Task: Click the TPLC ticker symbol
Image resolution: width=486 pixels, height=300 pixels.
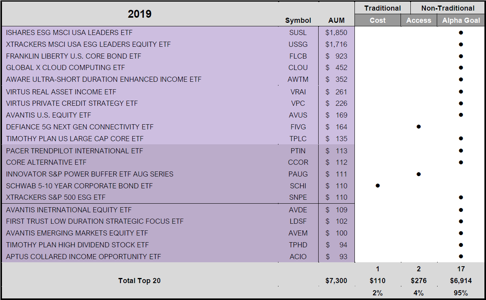Action: coord(298,139)
